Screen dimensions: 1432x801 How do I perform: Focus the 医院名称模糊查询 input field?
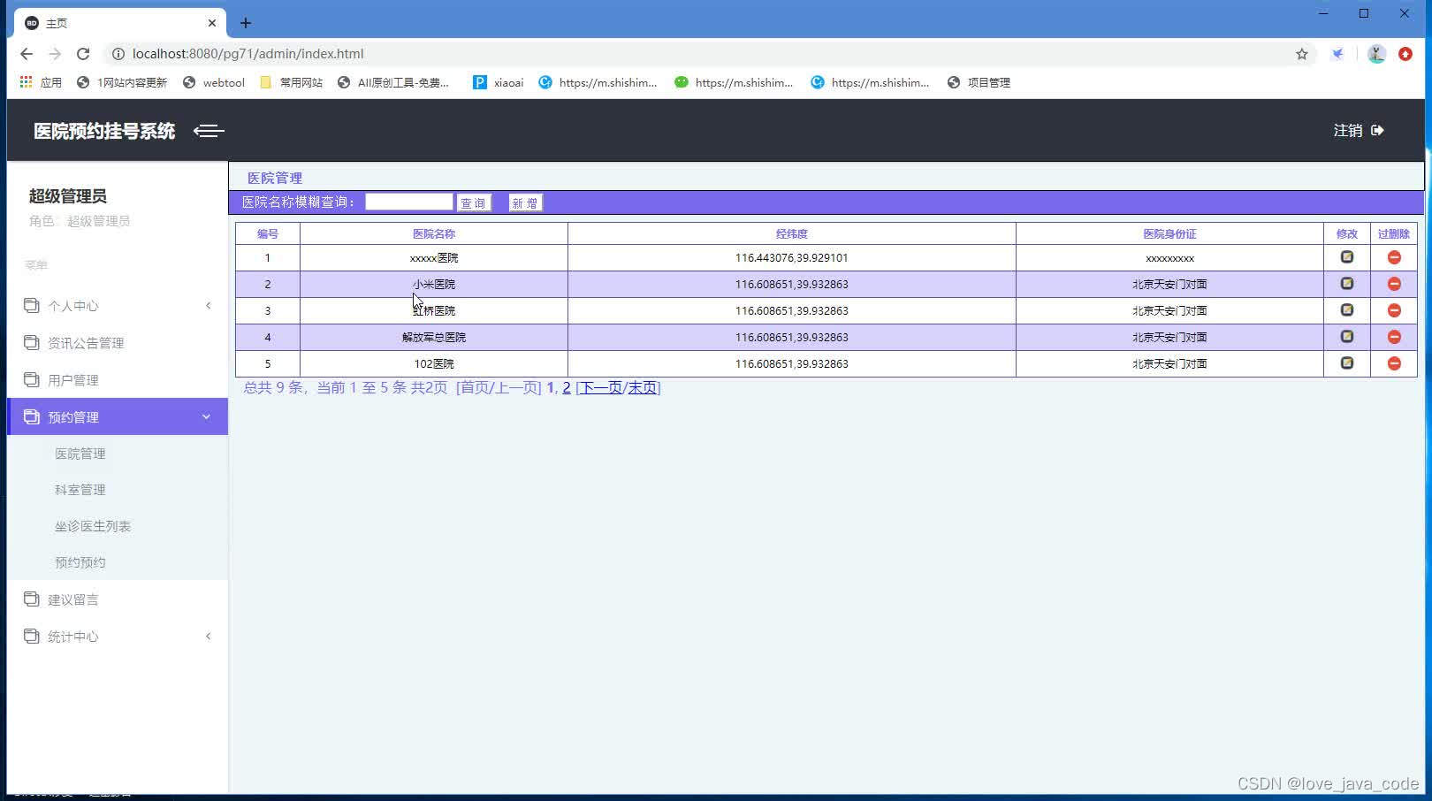click(x=408, y=202)
